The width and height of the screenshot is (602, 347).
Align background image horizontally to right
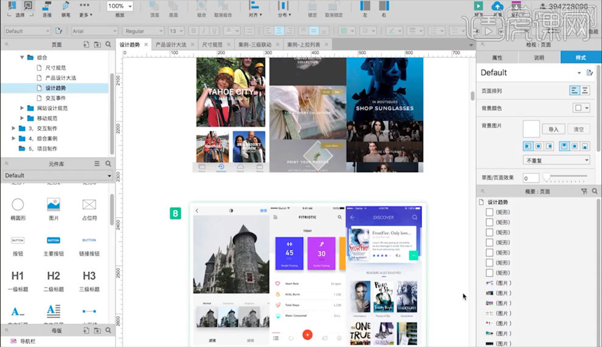point(550,146)
